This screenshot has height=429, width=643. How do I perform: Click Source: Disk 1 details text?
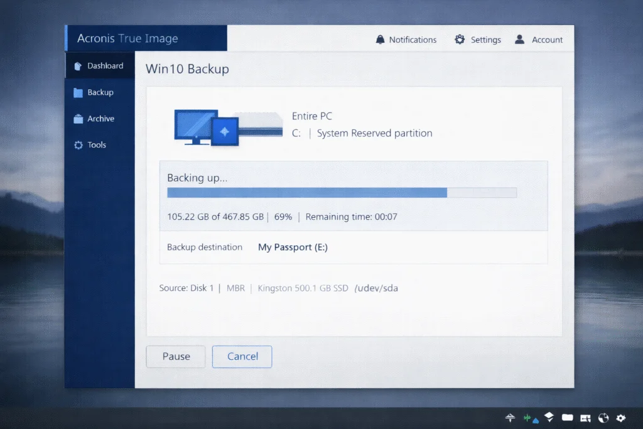click(x=186, y=288)
